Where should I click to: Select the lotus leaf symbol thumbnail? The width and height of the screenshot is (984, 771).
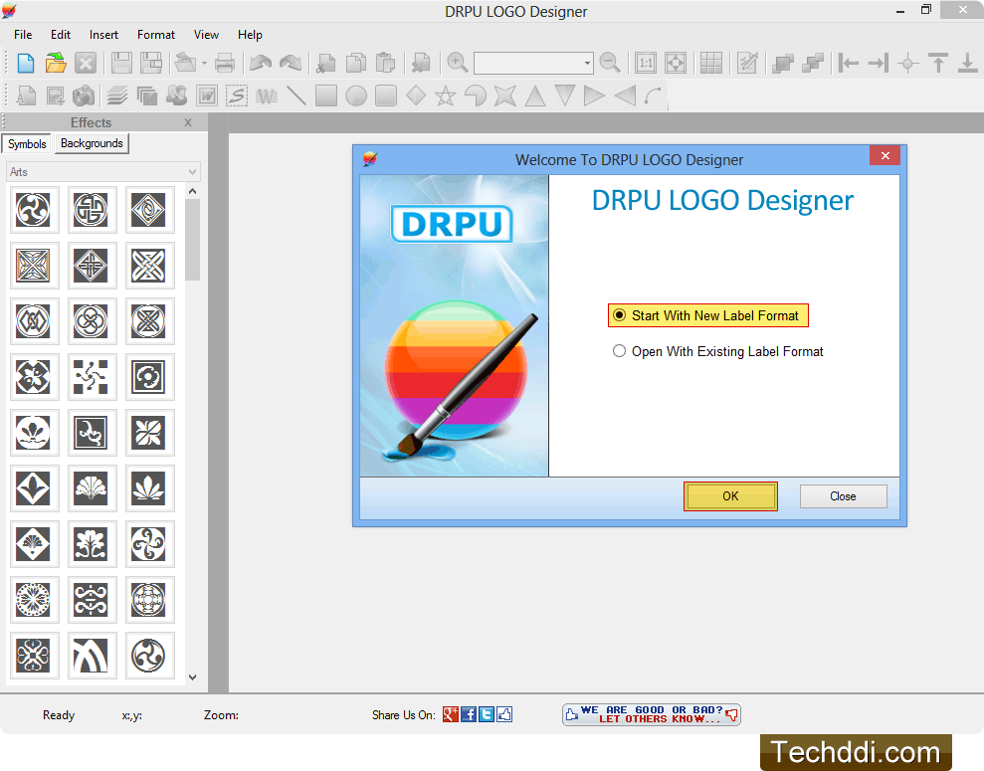tap(148, 488)
